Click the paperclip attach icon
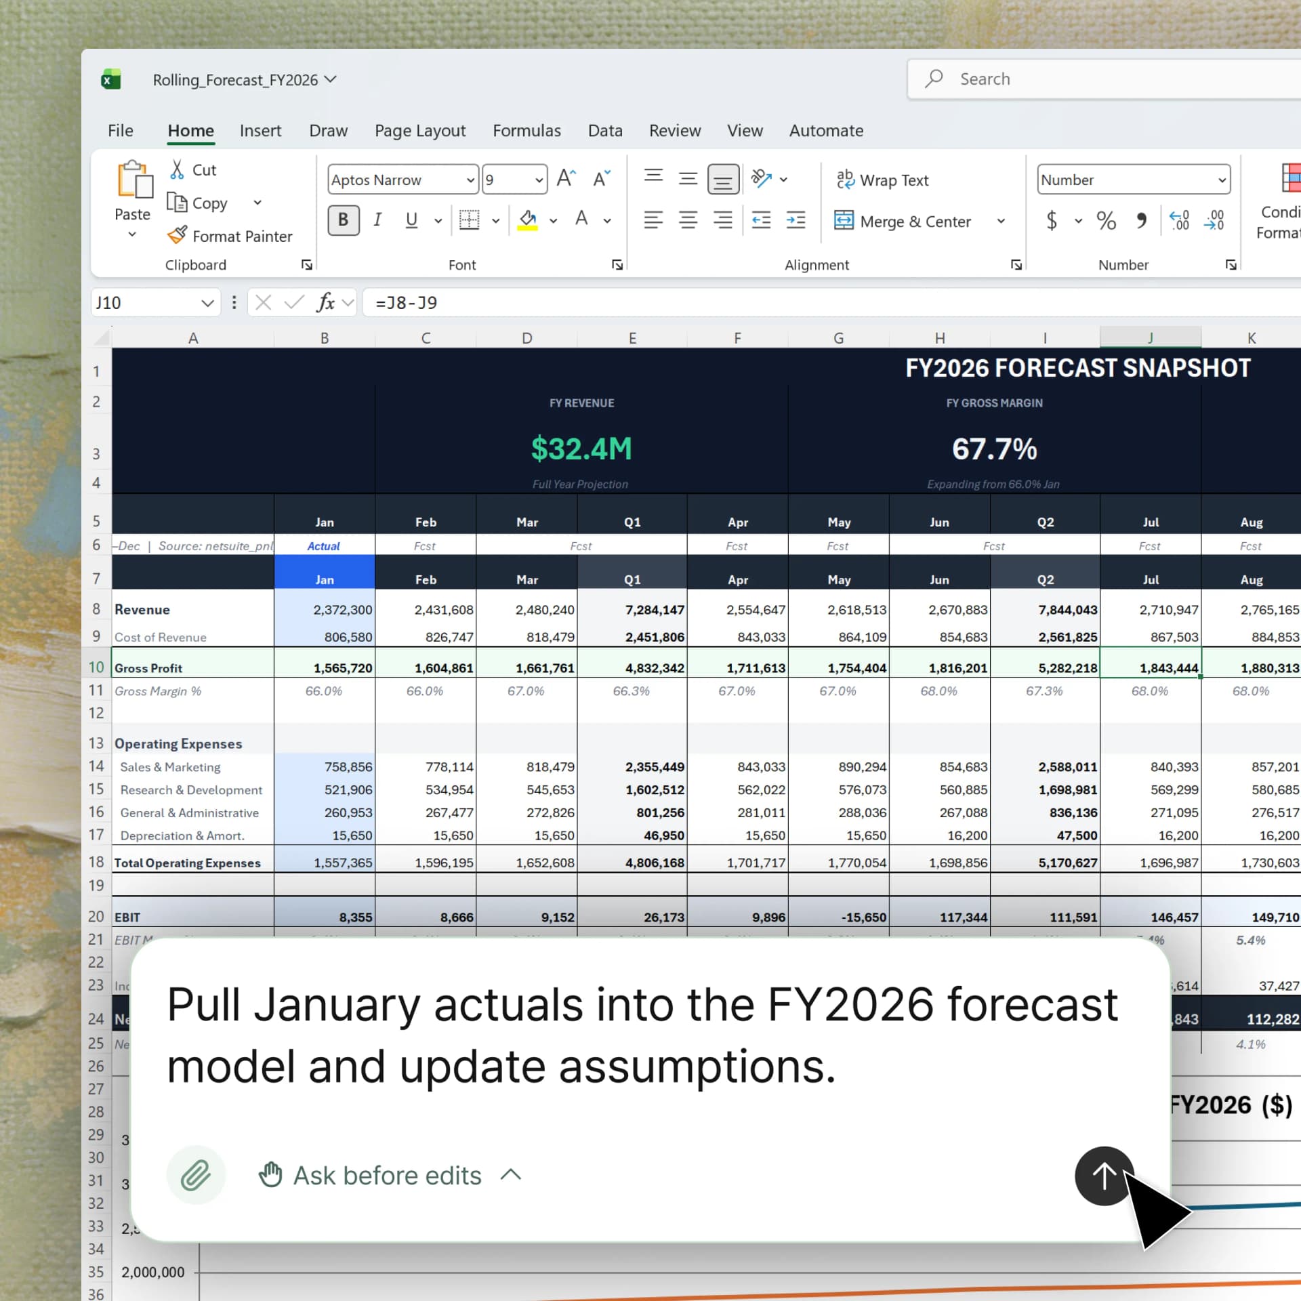This screenshot has width=1301, height=1301. 196,1175
